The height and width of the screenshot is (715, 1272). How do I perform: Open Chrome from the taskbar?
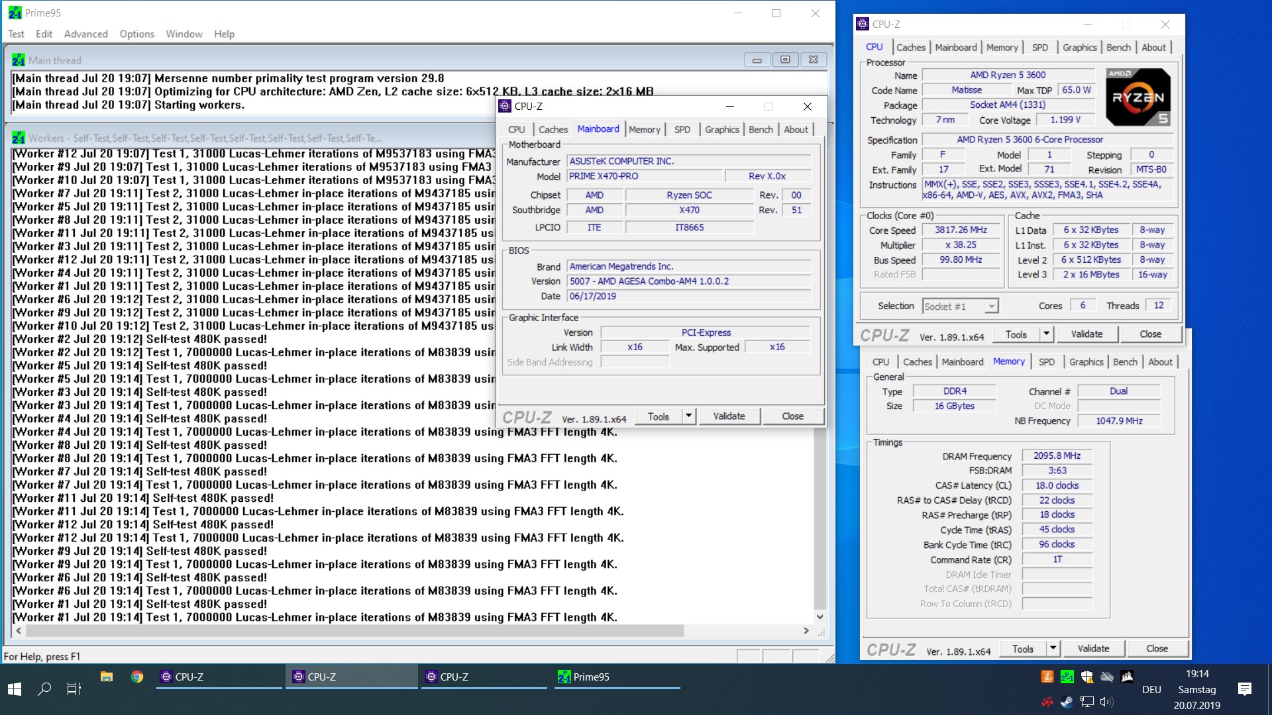click(x=137, y=677)
